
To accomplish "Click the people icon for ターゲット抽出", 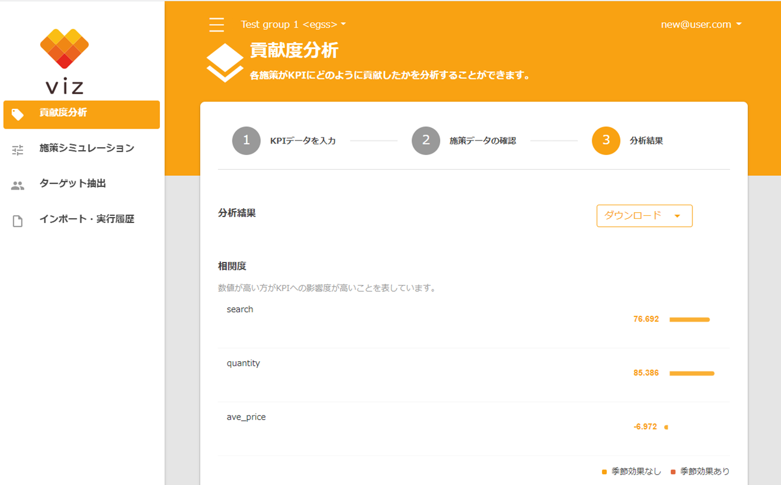I will tap(18, 186).
